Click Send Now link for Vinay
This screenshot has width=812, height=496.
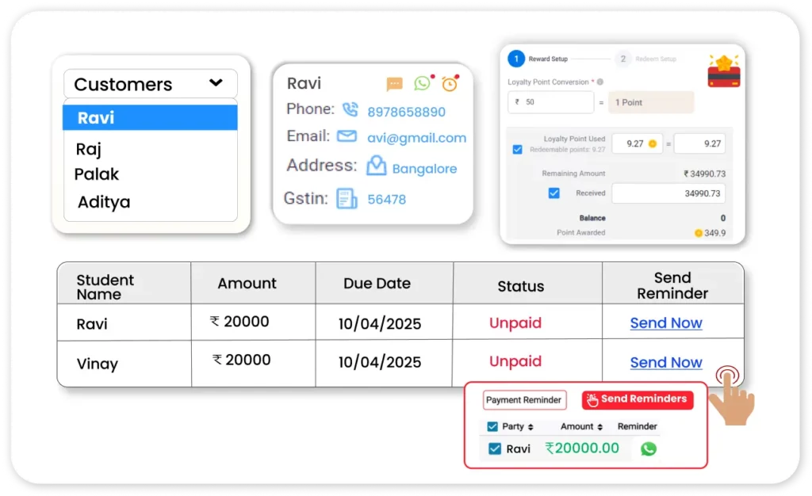pos(665,362)
